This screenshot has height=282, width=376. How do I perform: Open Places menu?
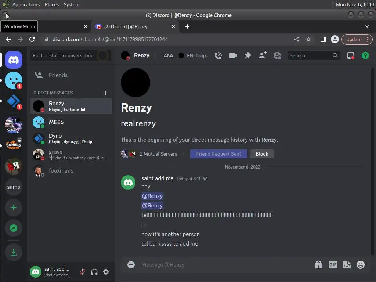coord(51,4)
